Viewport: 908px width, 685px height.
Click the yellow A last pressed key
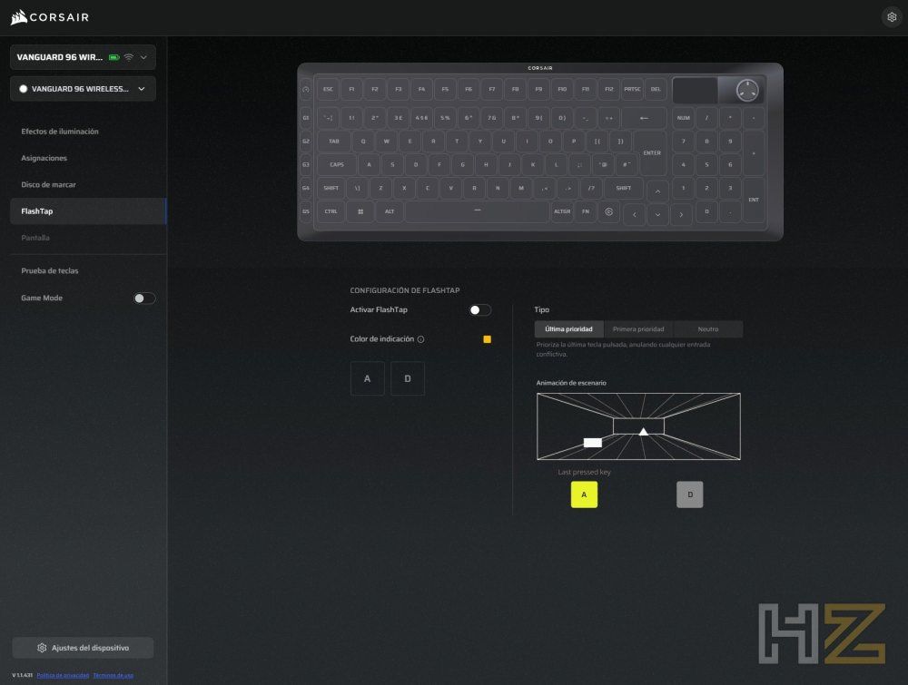pyautogui.click(x=584, y=494)
